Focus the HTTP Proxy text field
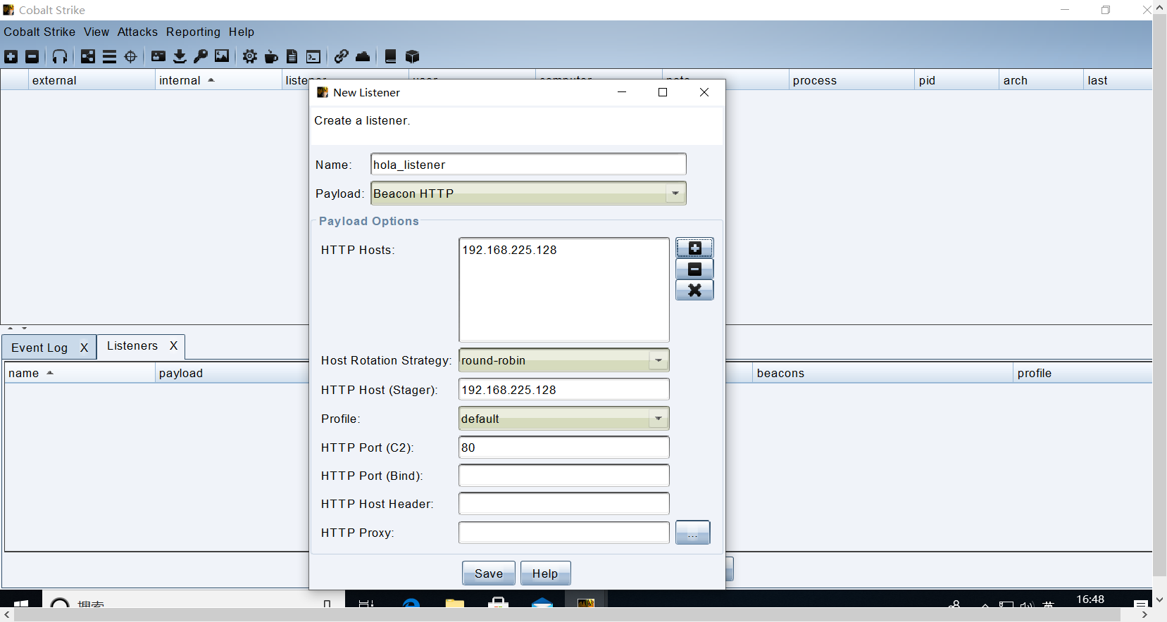Screen dimensions: 1167x622 tap(563, 533)
